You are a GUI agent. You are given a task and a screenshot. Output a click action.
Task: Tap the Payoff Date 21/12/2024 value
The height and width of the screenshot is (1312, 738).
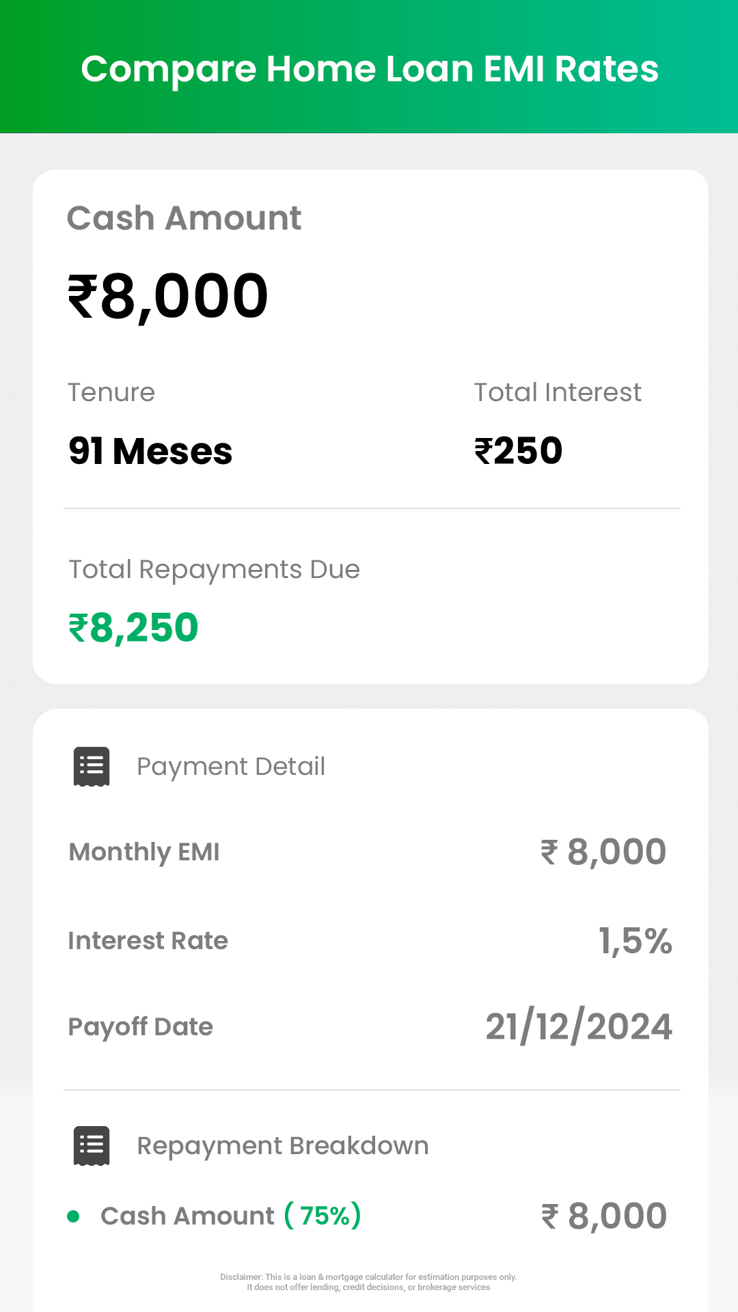point(579,1027)
